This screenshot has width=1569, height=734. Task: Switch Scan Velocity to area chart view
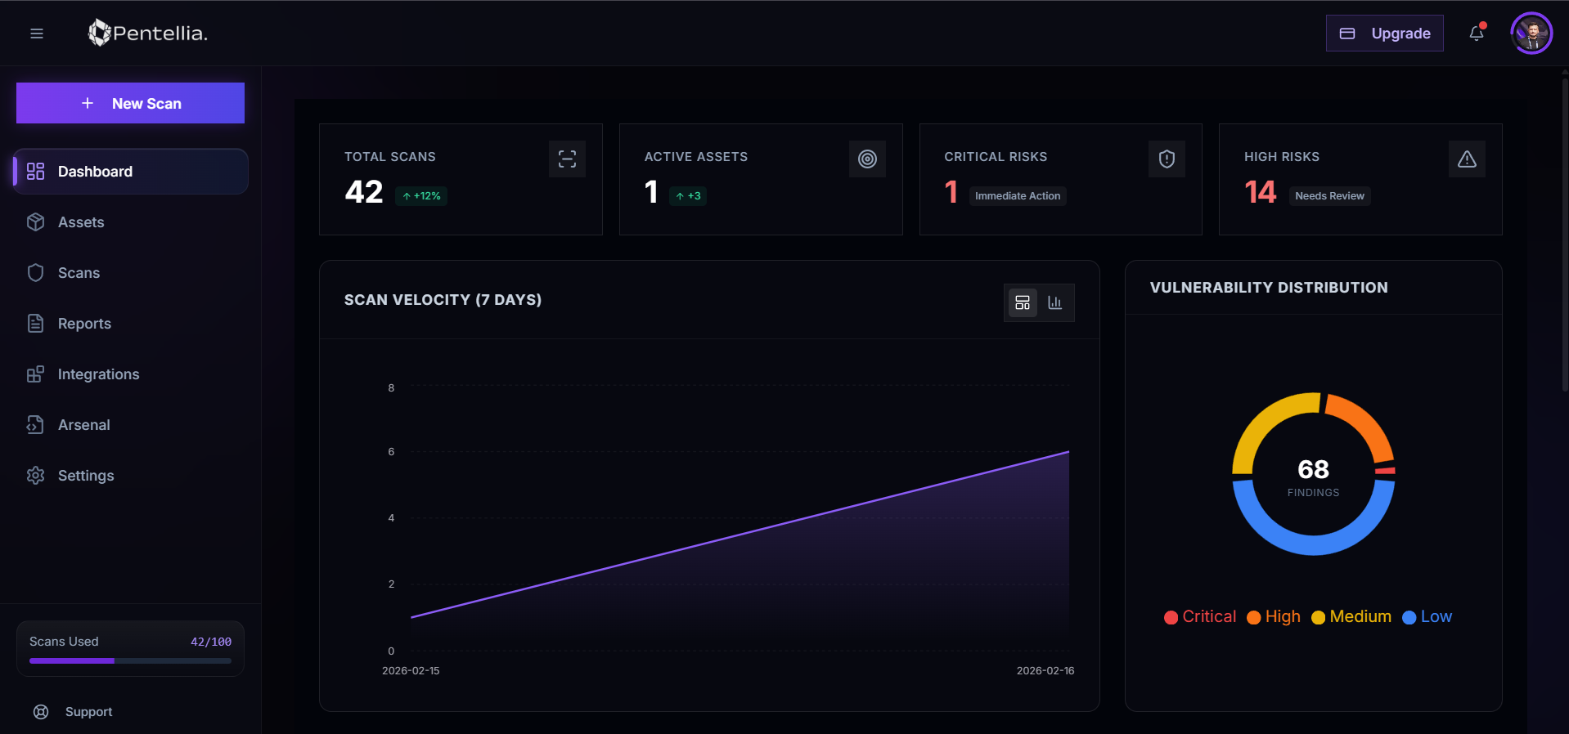point(1023,302)
